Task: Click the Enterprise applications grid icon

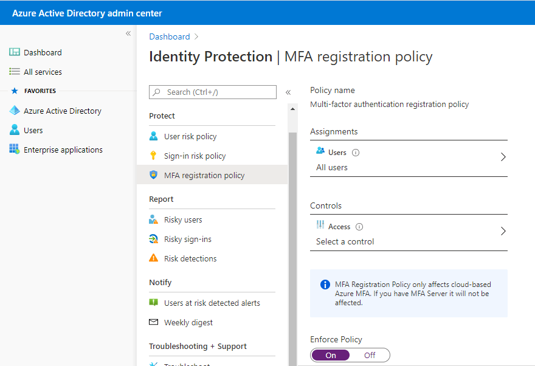Action: click(15, 149)
